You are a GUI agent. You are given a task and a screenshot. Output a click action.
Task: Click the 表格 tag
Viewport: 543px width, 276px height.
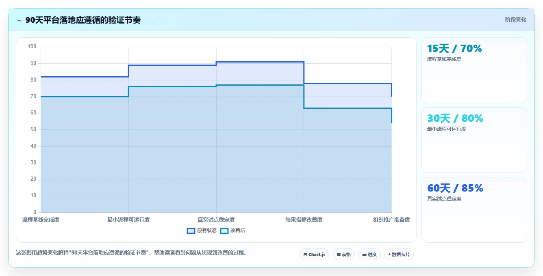(343, 254)
